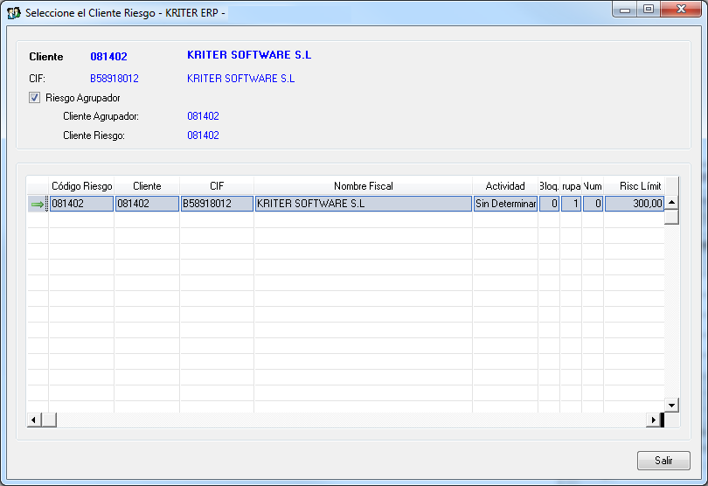The height and width of the screenshot is (486, 708).
Task: Click the horizontal scrollbar thumb
Action: point(49,420)
